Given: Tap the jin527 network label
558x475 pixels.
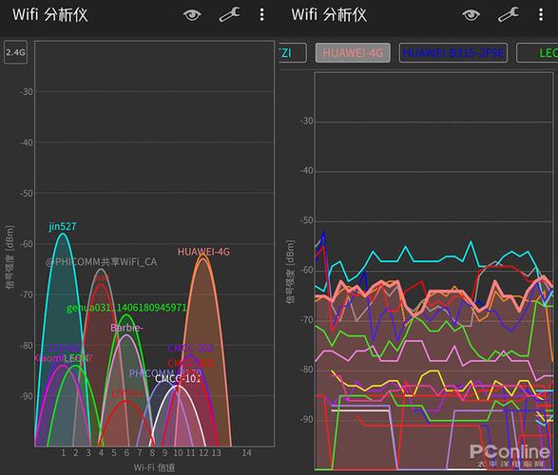Looking at the screenshot, I should click(x=63, y=226).
